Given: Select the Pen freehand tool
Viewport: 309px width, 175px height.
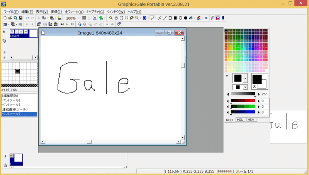Looking at the screenshot, I should pos(152,18).
